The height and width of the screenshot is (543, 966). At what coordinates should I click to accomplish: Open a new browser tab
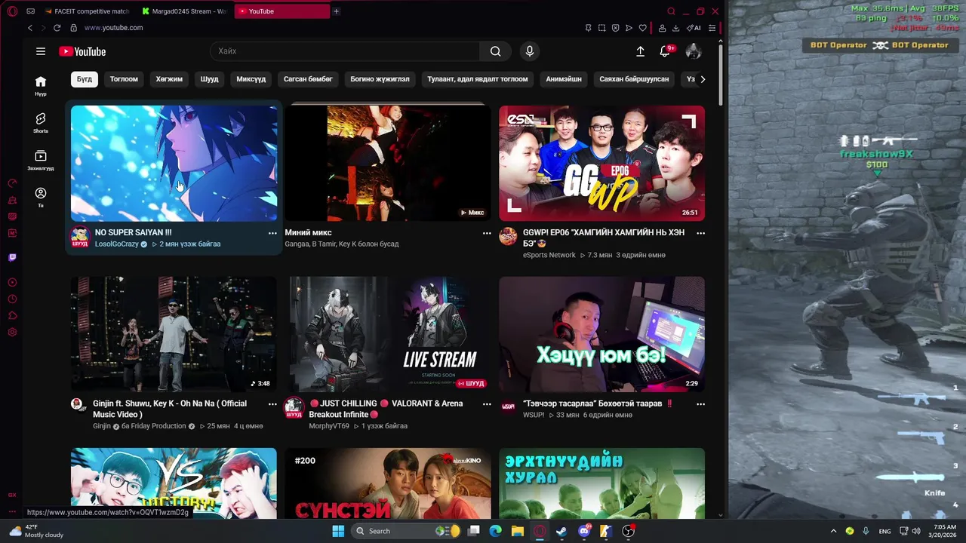[337, 11]
